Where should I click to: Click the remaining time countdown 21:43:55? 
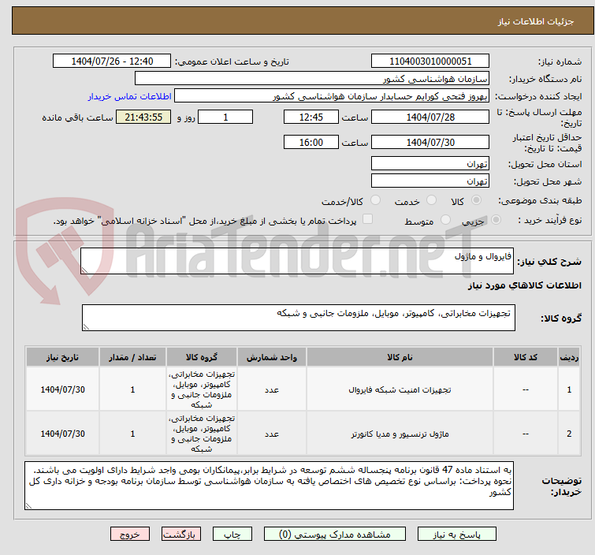[143, 117]
